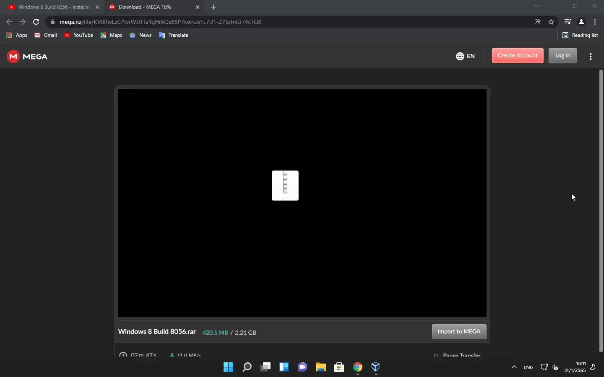Open the EN language selector

coord(465,56)
